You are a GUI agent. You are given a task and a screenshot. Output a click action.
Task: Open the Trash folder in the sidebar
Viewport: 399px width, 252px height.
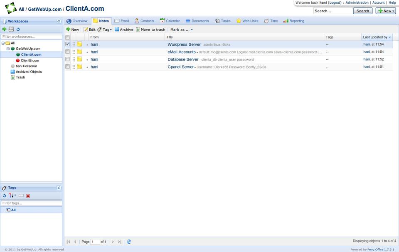click(20, 77)
